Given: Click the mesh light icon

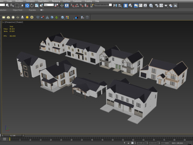Looking at the screenshot, I should pos(18,17).
